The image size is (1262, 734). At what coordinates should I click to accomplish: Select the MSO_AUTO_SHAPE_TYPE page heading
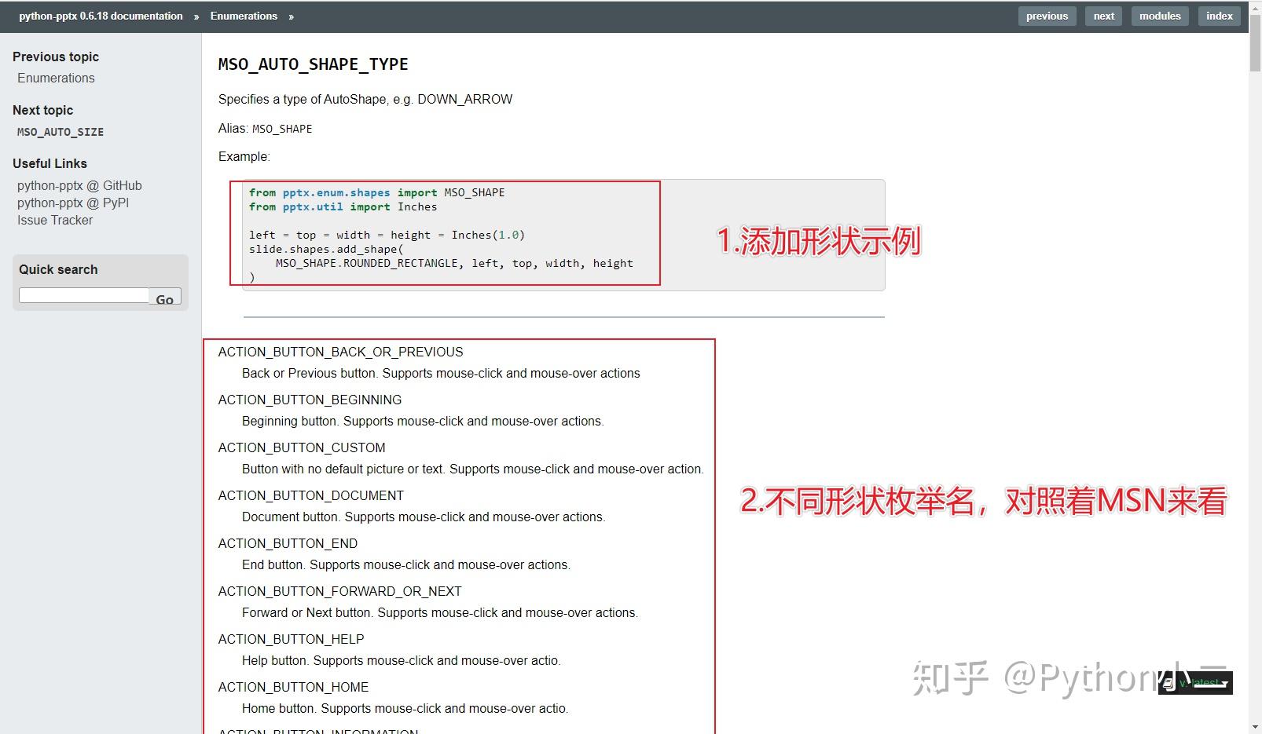tap(313, 64)
